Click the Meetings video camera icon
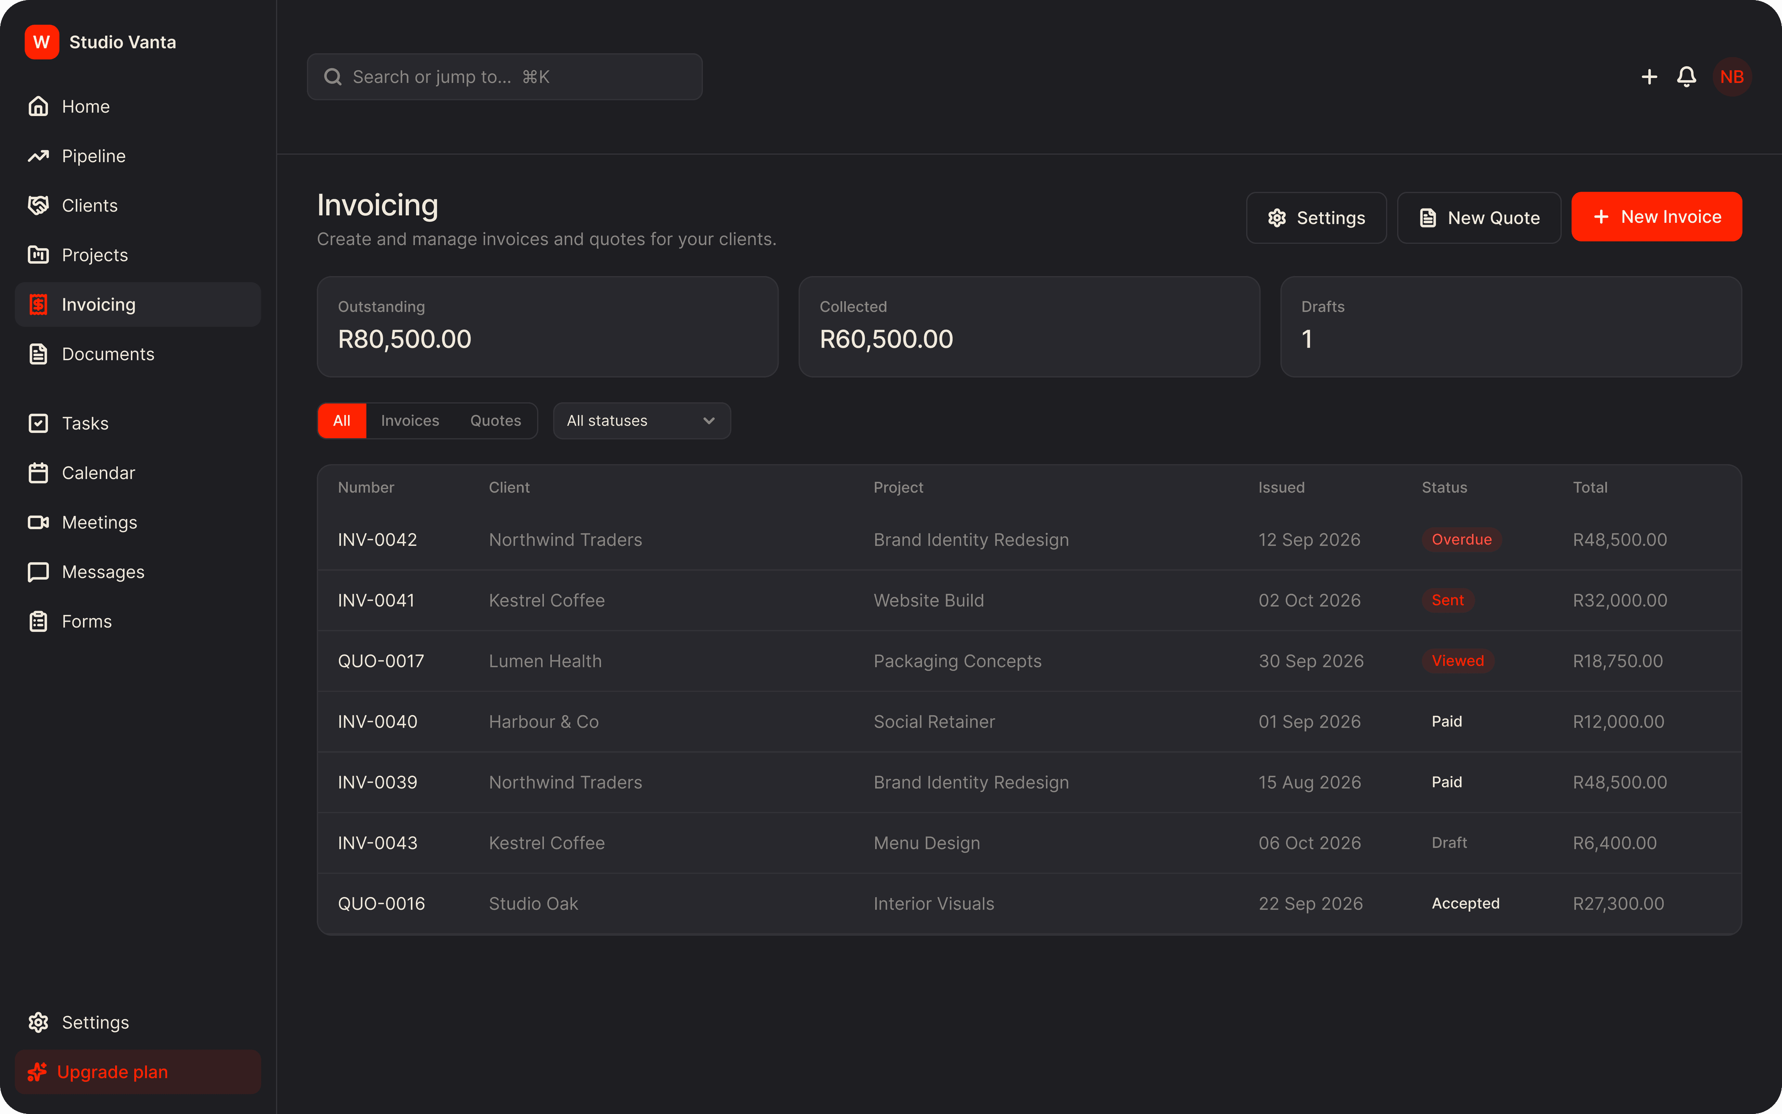This screenshot has width=1782, height=1114. pyautogui.click(x=39, y=522)
